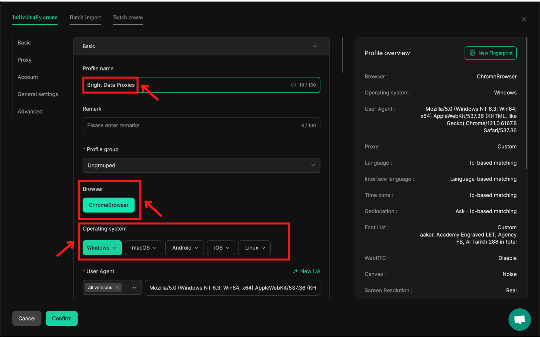Choose macOS operating system option

(141, 247)
